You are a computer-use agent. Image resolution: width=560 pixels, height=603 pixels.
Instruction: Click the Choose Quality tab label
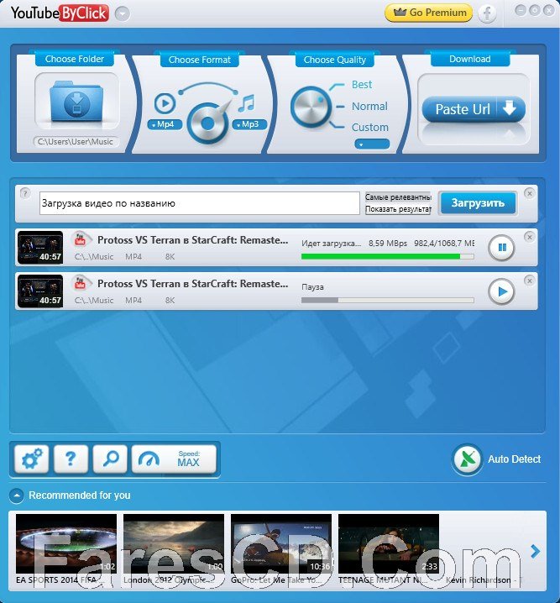tap(335, 60)
